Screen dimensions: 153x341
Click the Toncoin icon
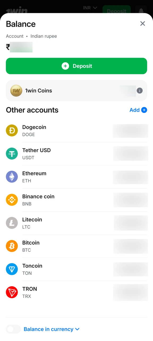pyautogui.click(x=12, y=269)
